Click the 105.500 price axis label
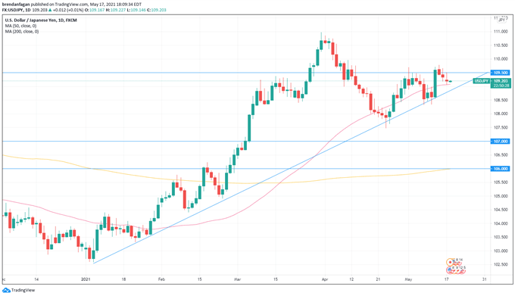Screen dimensions: 515x296 501,182
